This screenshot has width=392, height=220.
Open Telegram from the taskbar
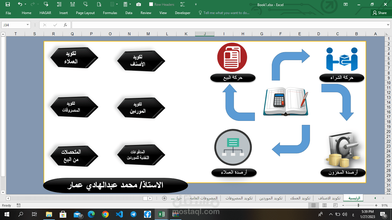[x=133, y=214]
